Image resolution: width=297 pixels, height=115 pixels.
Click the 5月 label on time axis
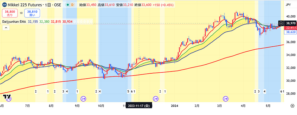pos(268,106)
